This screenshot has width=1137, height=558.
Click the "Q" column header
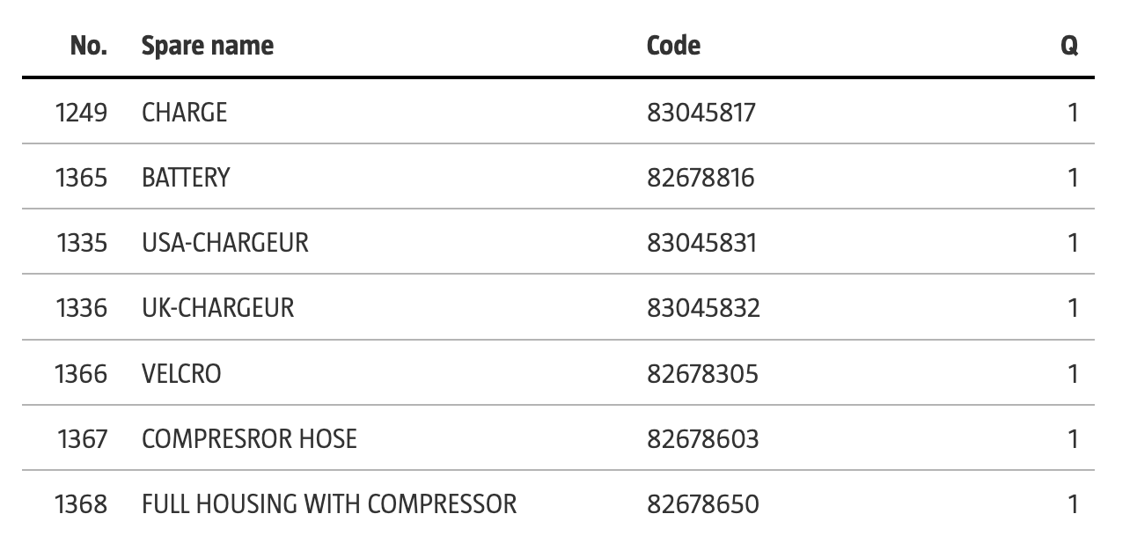[1068, 46]
